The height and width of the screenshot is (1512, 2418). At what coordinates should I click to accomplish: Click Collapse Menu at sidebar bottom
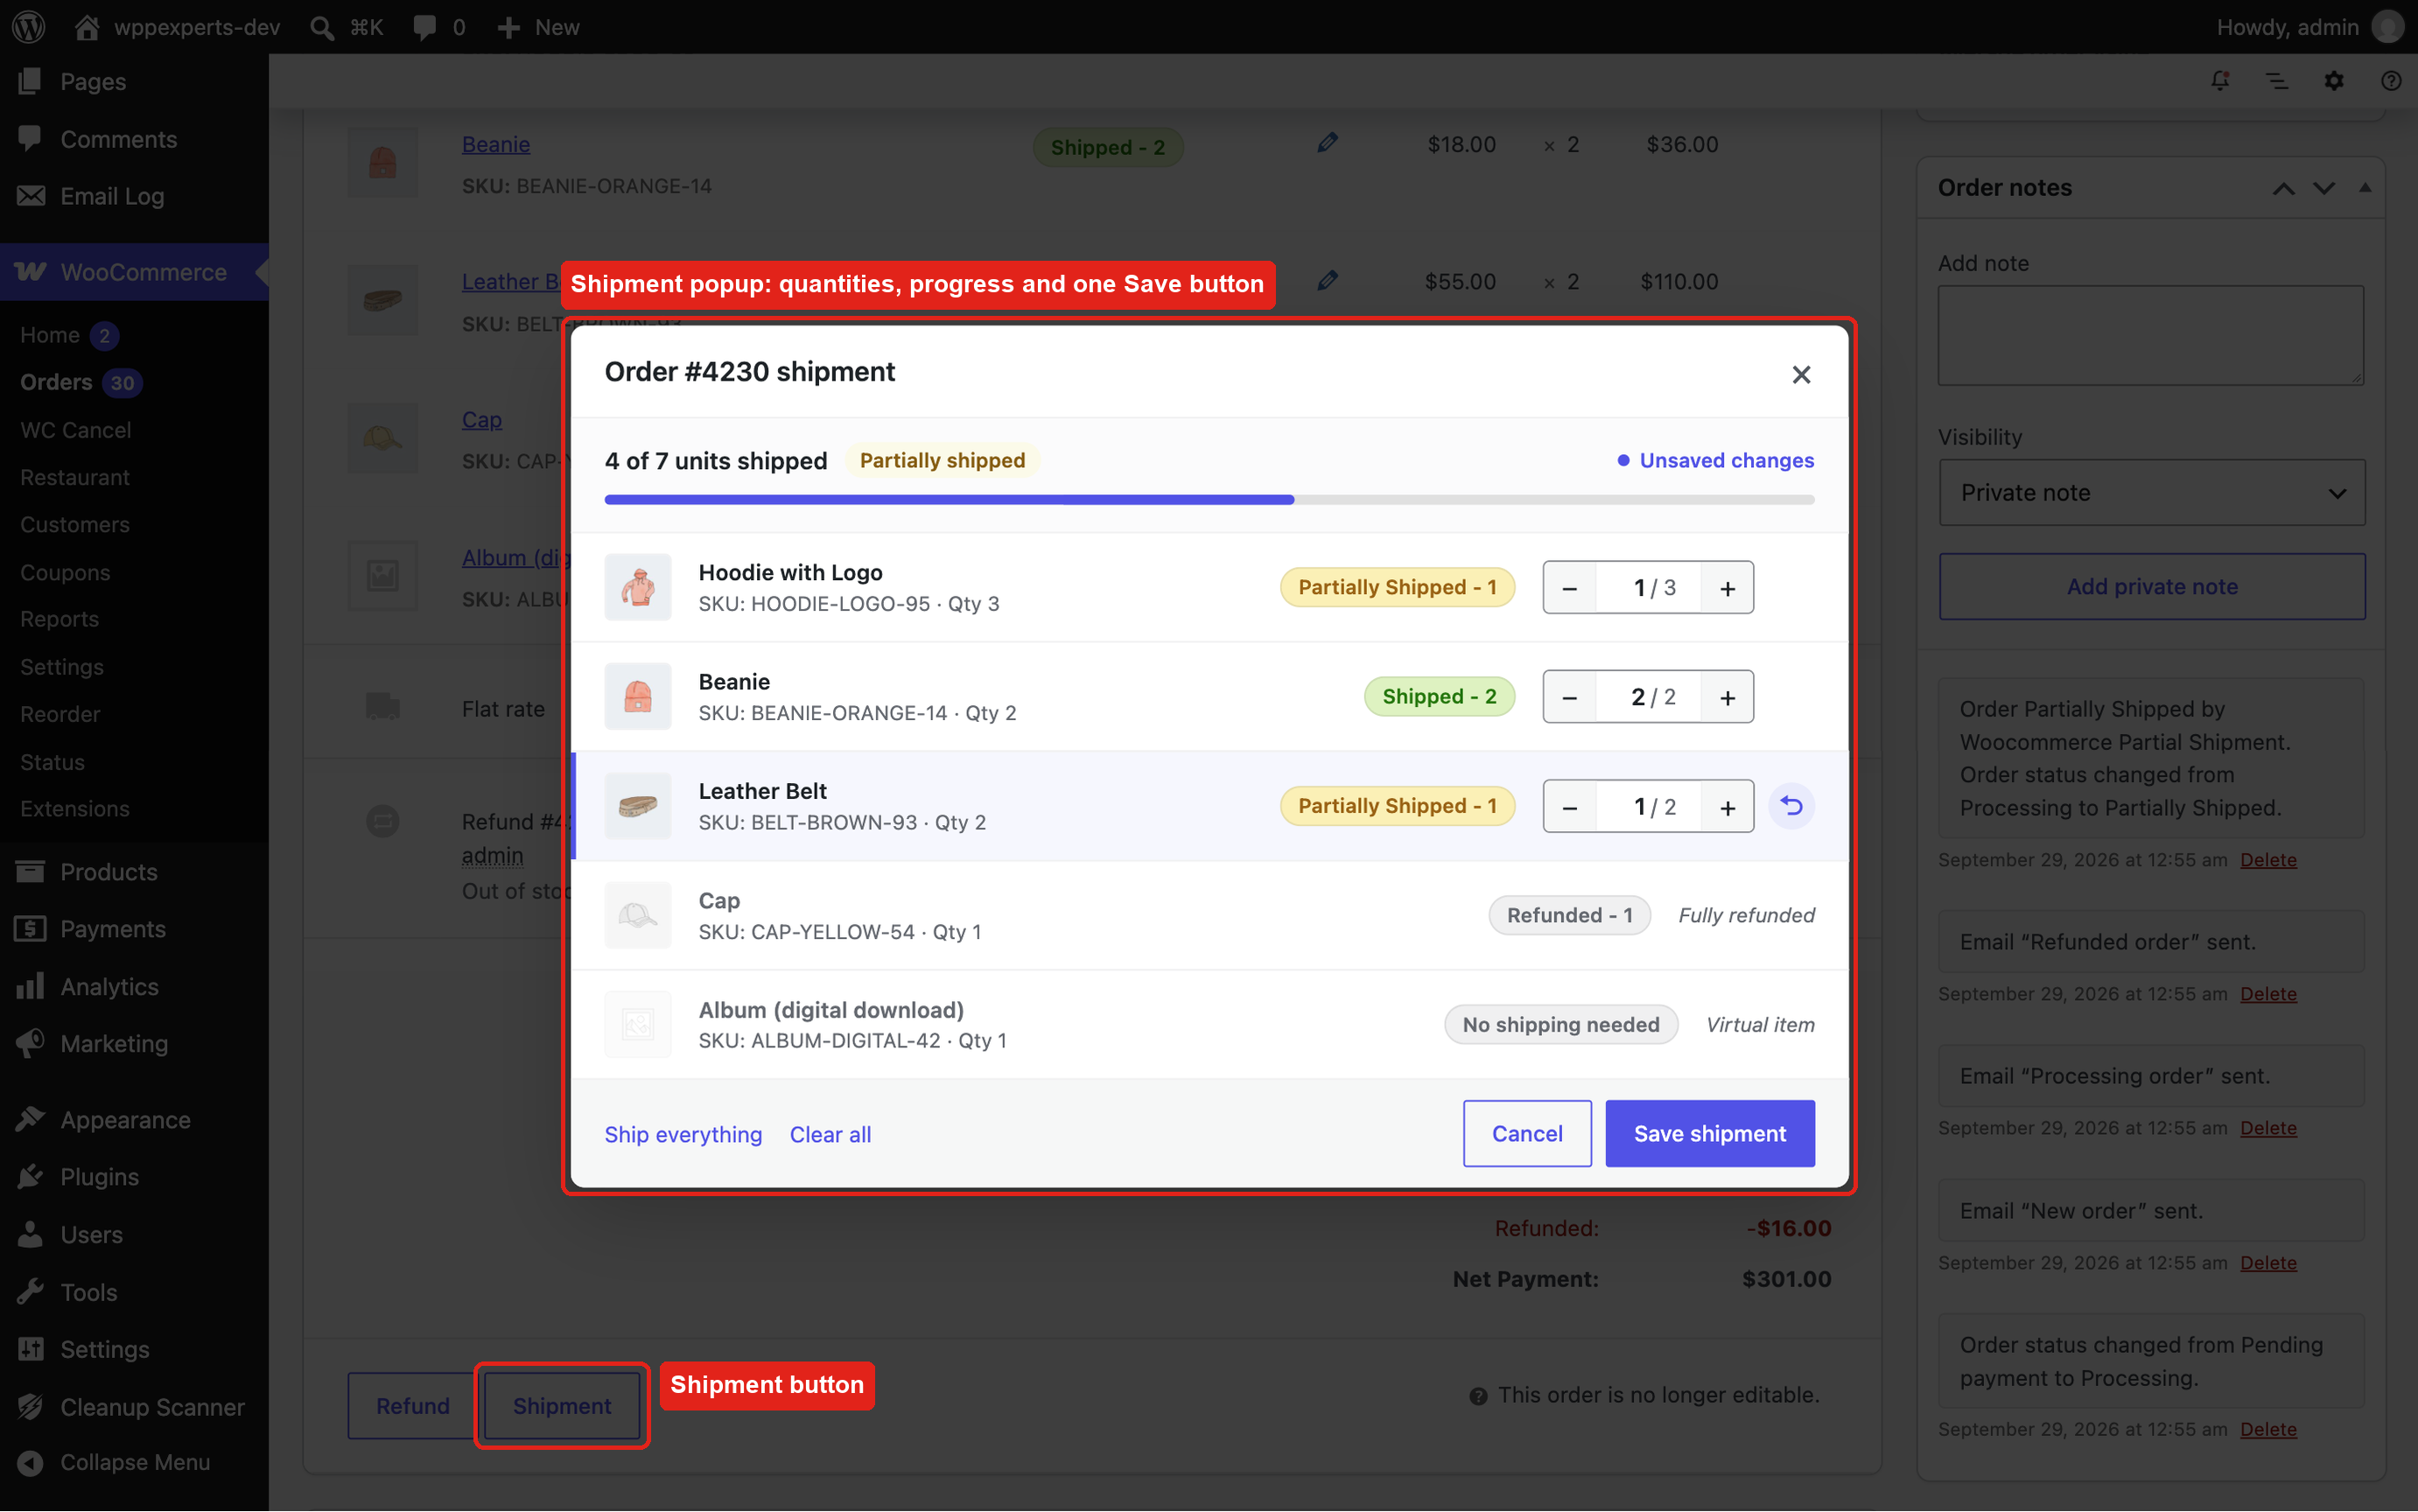click(134, 1462)
